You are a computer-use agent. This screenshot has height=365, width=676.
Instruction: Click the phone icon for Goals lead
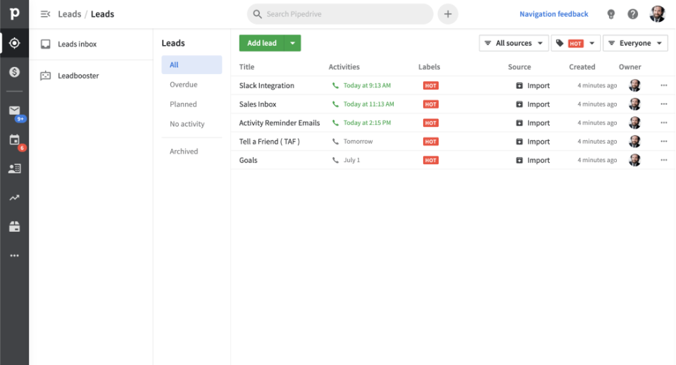point(335,160)
